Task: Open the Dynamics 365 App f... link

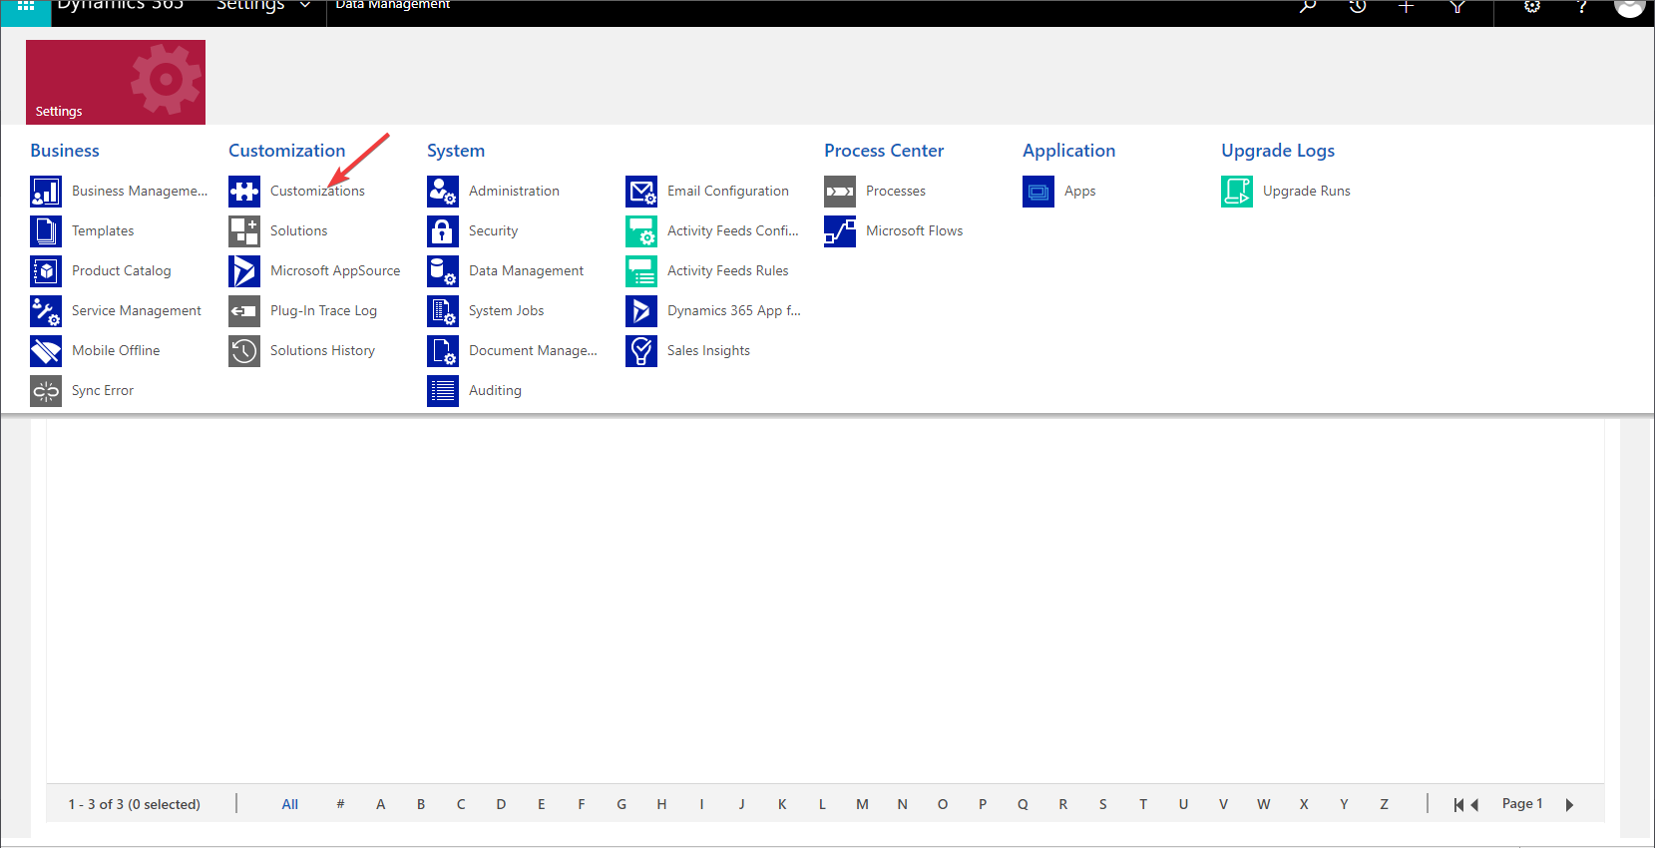Action: 734,311
